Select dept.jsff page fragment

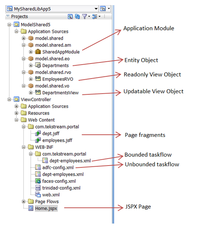[51, 134]
